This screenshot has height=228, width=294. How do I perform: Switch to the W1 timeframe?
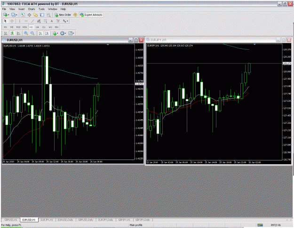coord(50,27)
